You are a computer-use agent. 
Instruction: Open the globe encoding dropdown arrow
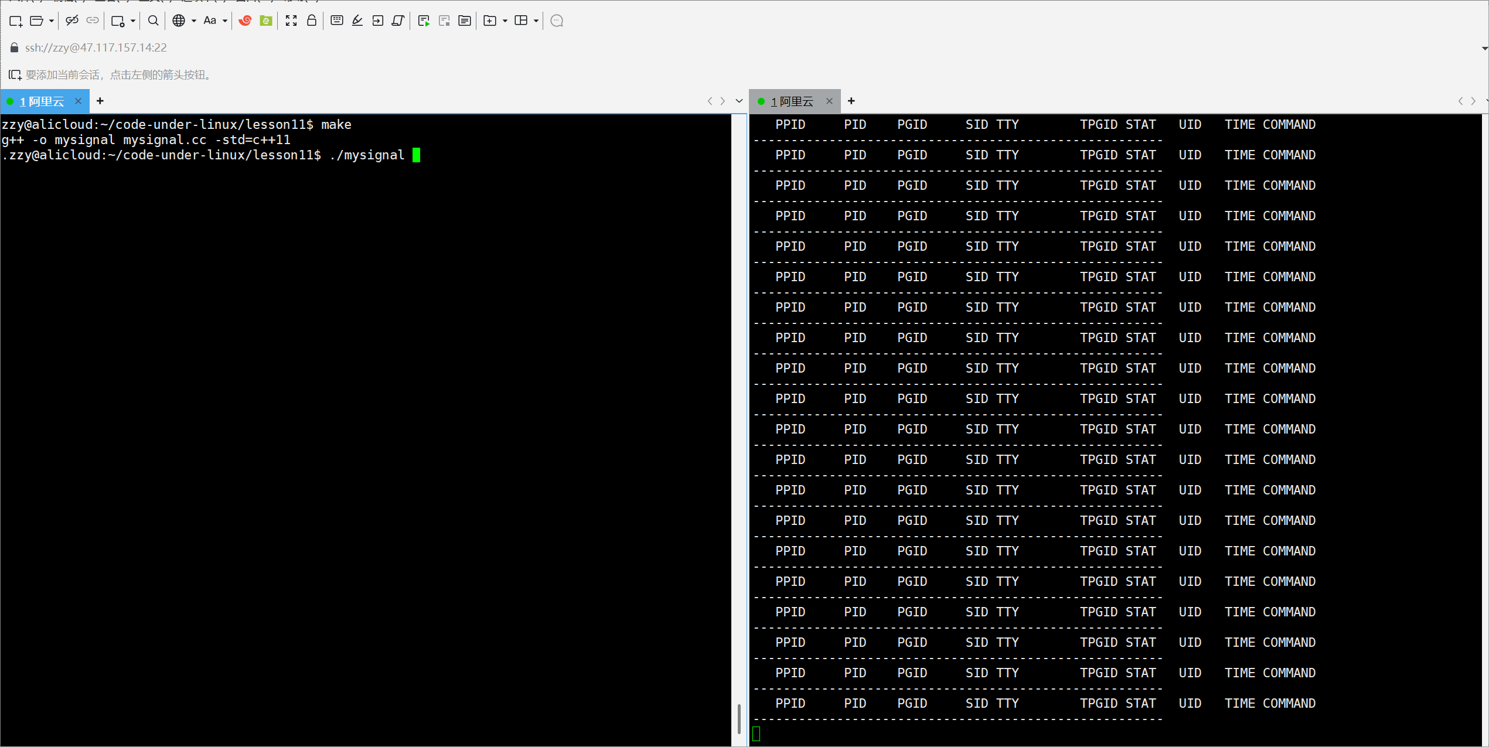pyautogui.click(x=194, y=21)
